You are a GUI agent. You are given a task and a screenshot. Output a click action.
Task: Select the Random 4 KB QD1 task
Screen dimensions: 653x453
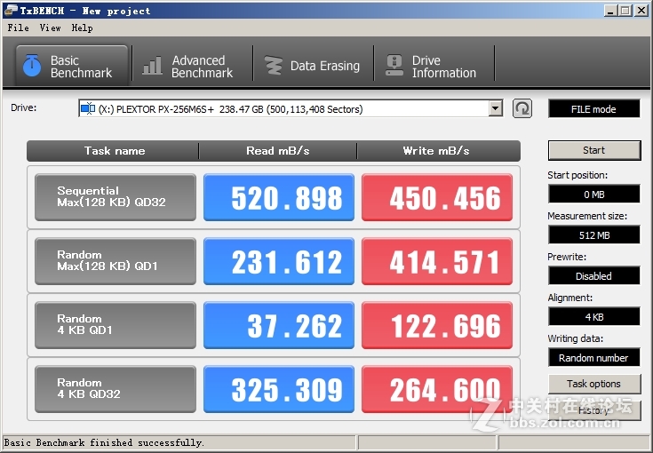(x=115, y=325)
